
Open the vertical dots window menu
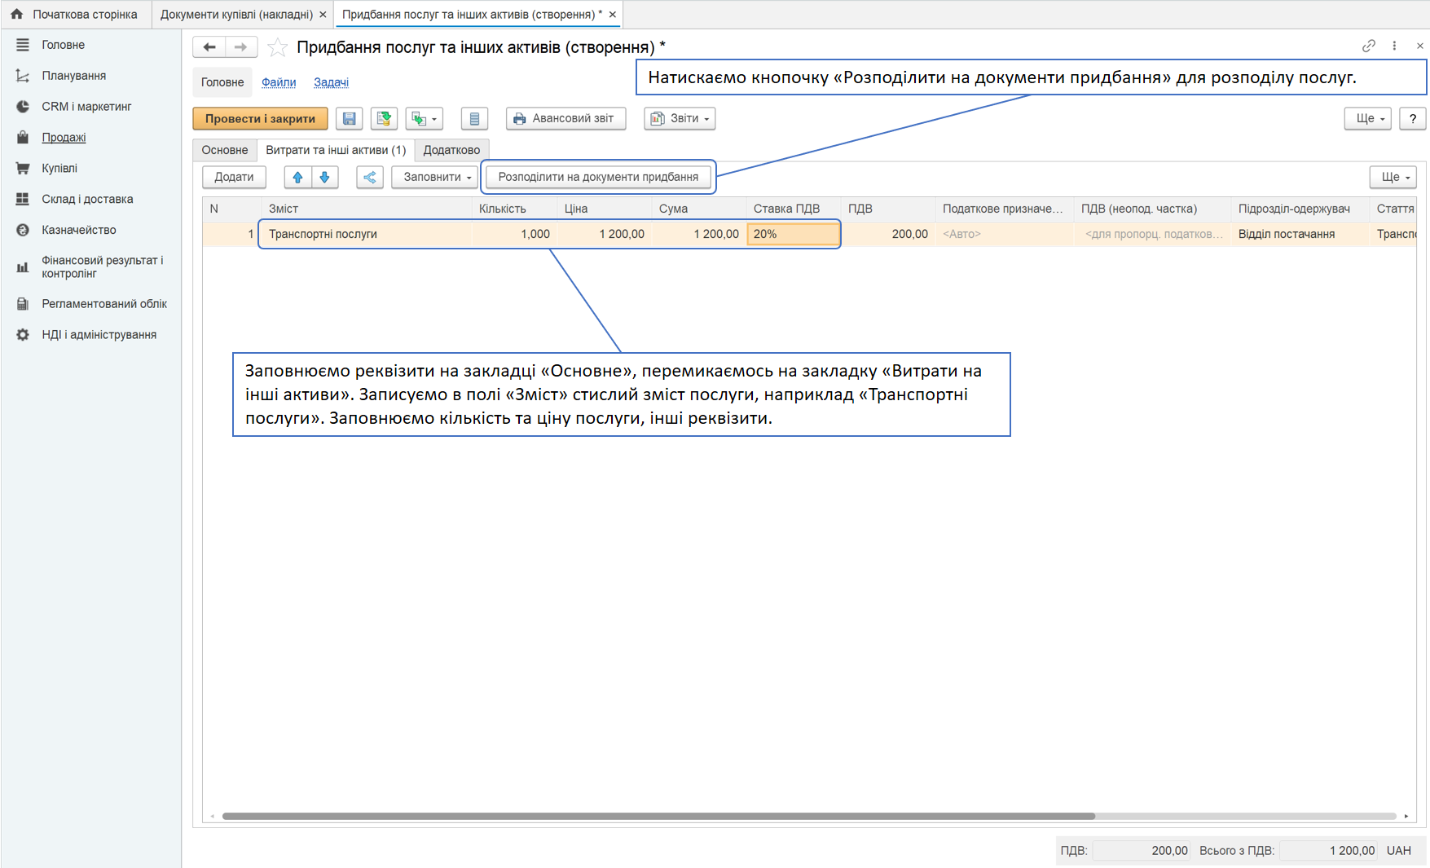coord(1394,46)
